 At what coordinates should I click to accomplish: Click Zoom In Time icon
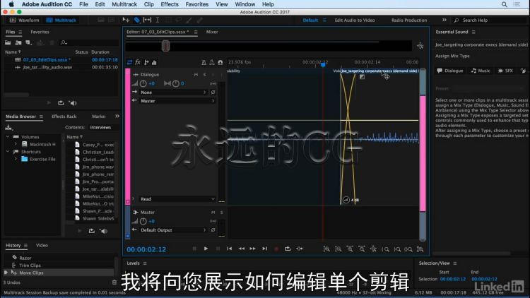click(x=350, y=249)
